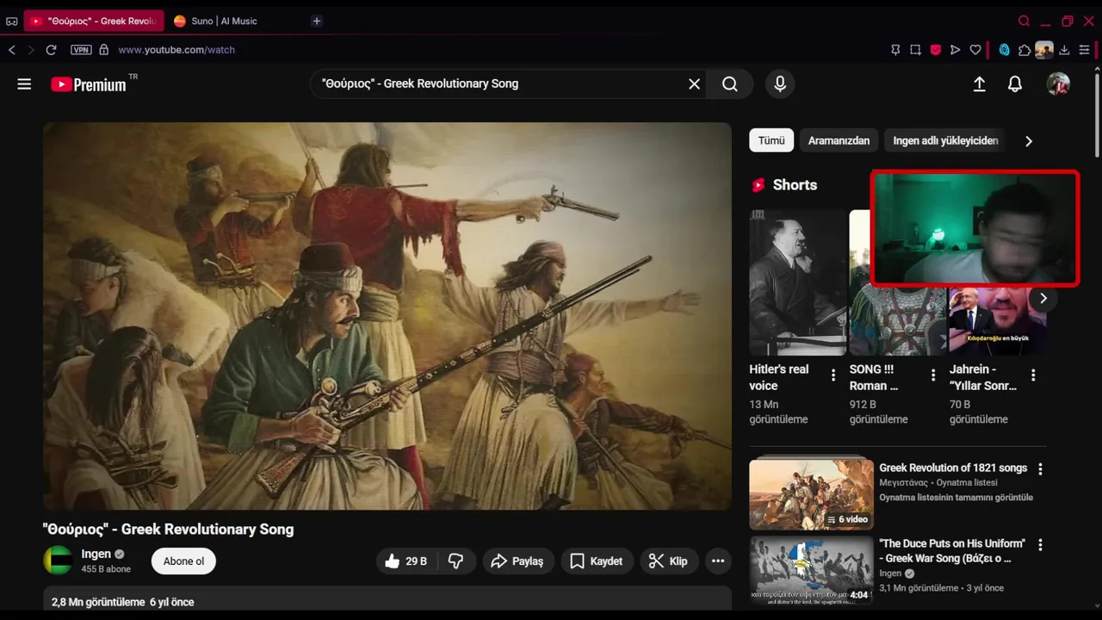Go back with the browser back arrow

pyautogui.click(x=12, y=50)
